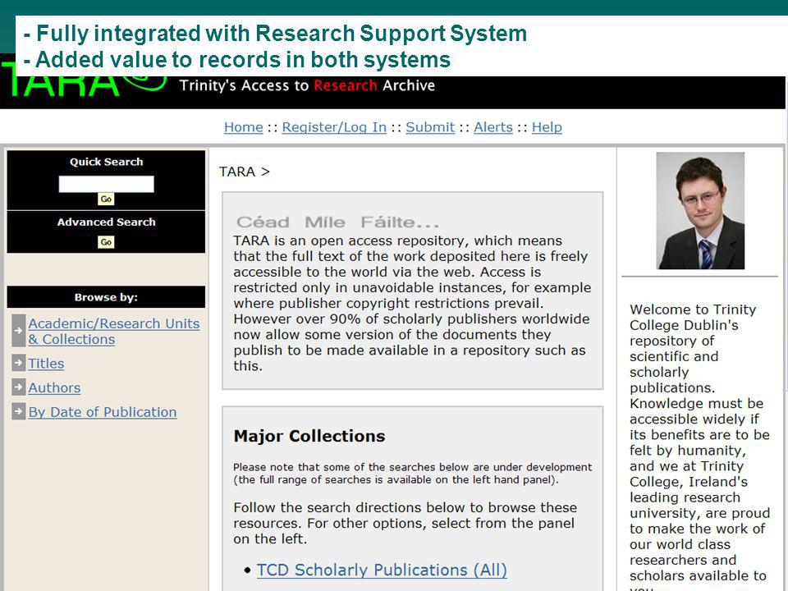Screen dimensions: 788x591
Task: Click arrow icon beside Authors
Action: point(19,387)
